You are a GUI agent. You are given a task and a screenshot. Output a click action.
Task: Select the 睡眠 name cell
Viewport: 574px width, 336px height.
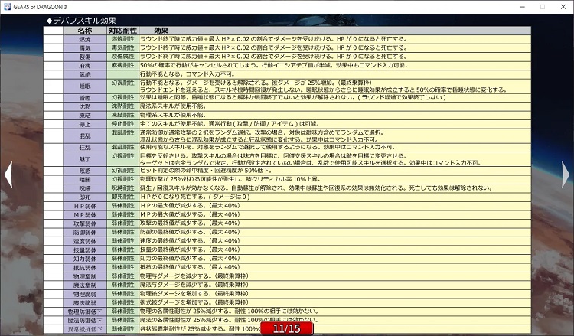click(85, 86)
